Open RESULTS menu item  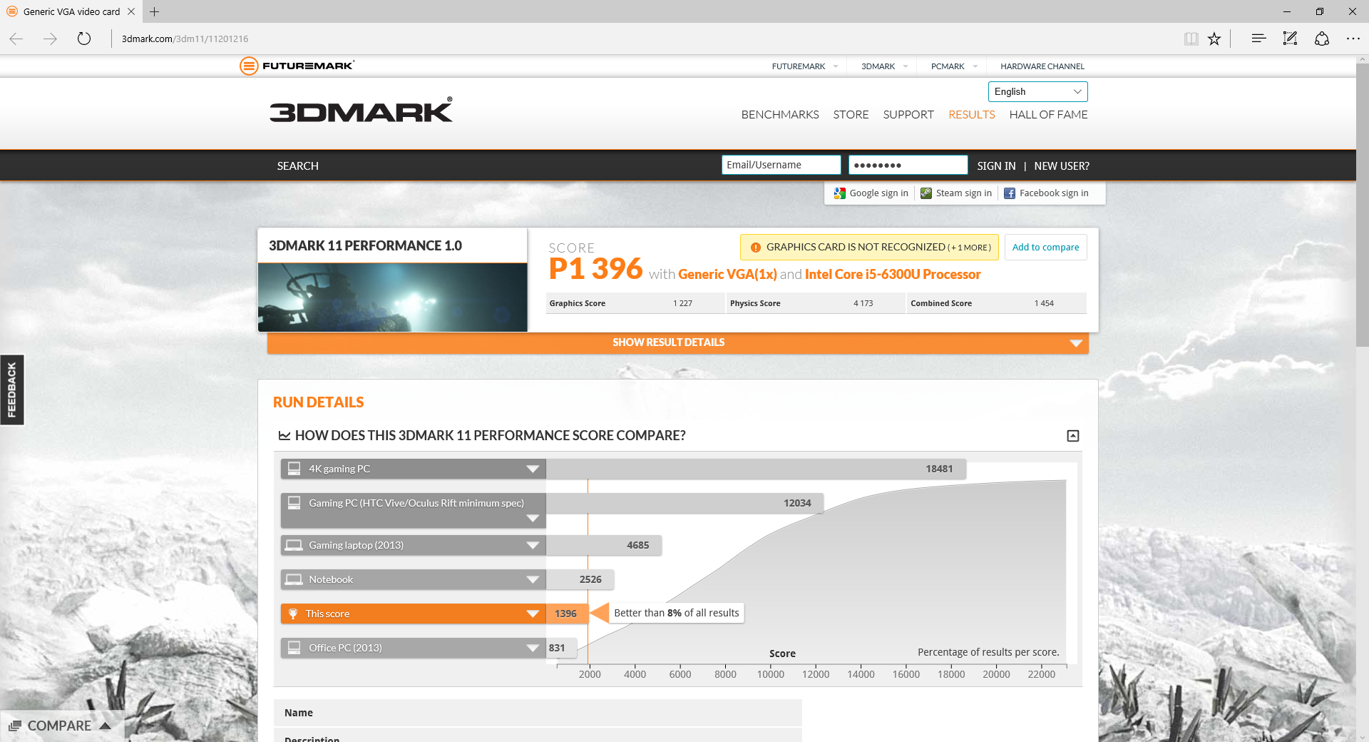[x=971, y=114]
